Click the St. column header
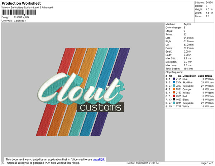The height and width of the screenshot is (166, 215). (180, 76)
